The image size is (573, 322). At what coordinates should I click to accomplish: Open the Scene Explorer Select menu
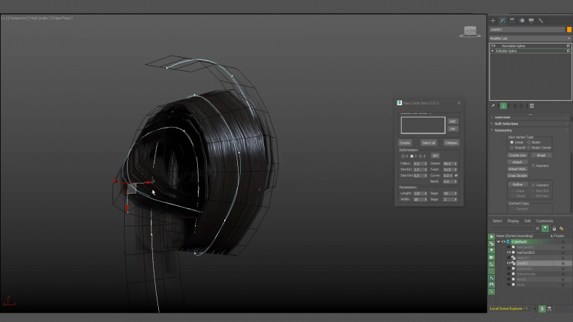(497, 220)
